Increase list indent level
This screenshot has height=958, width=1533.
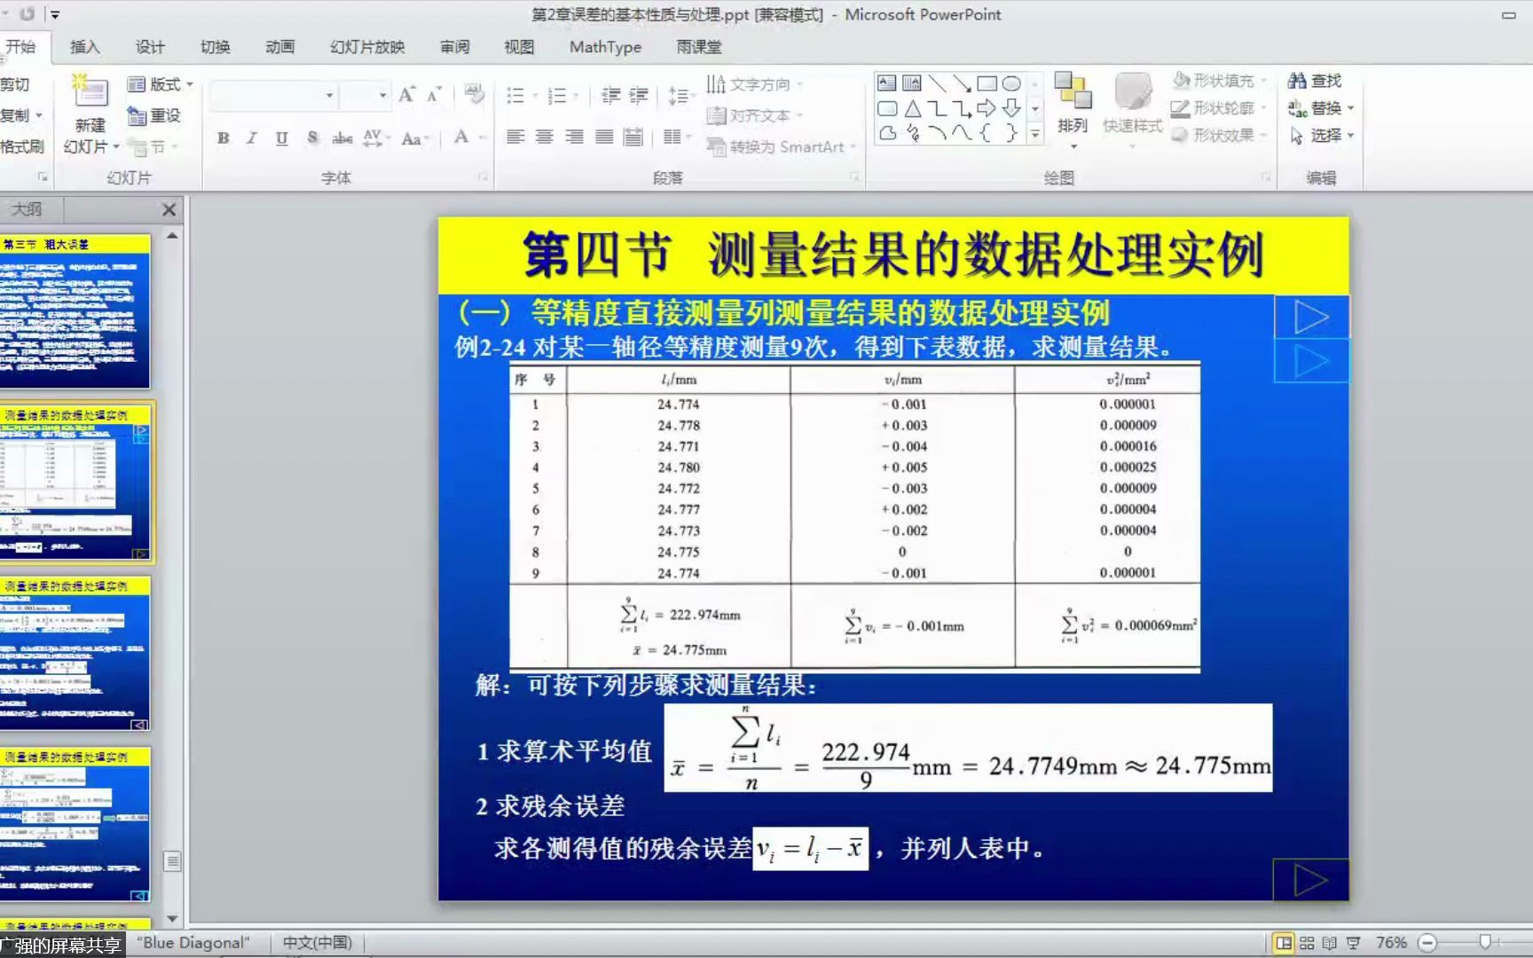639,95
